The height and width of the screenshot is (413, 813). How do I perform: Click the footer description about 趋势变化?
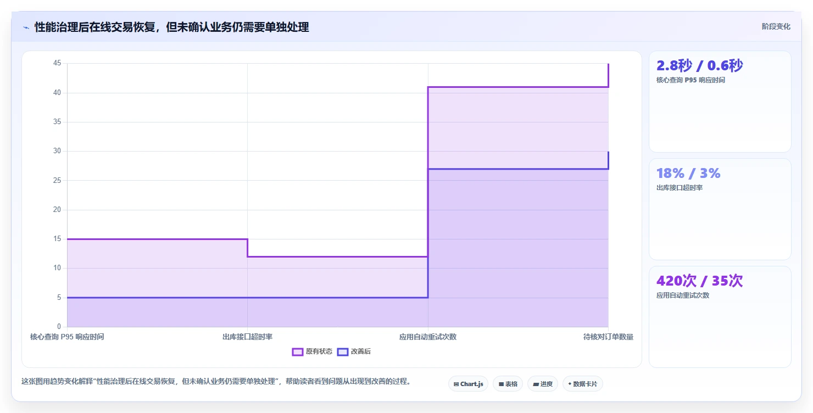(216, 381)
